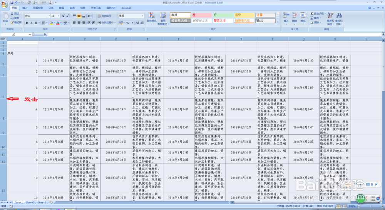Expand Merge and Center (合并后居中) options

pyautogui.click(x=115, y=23)
